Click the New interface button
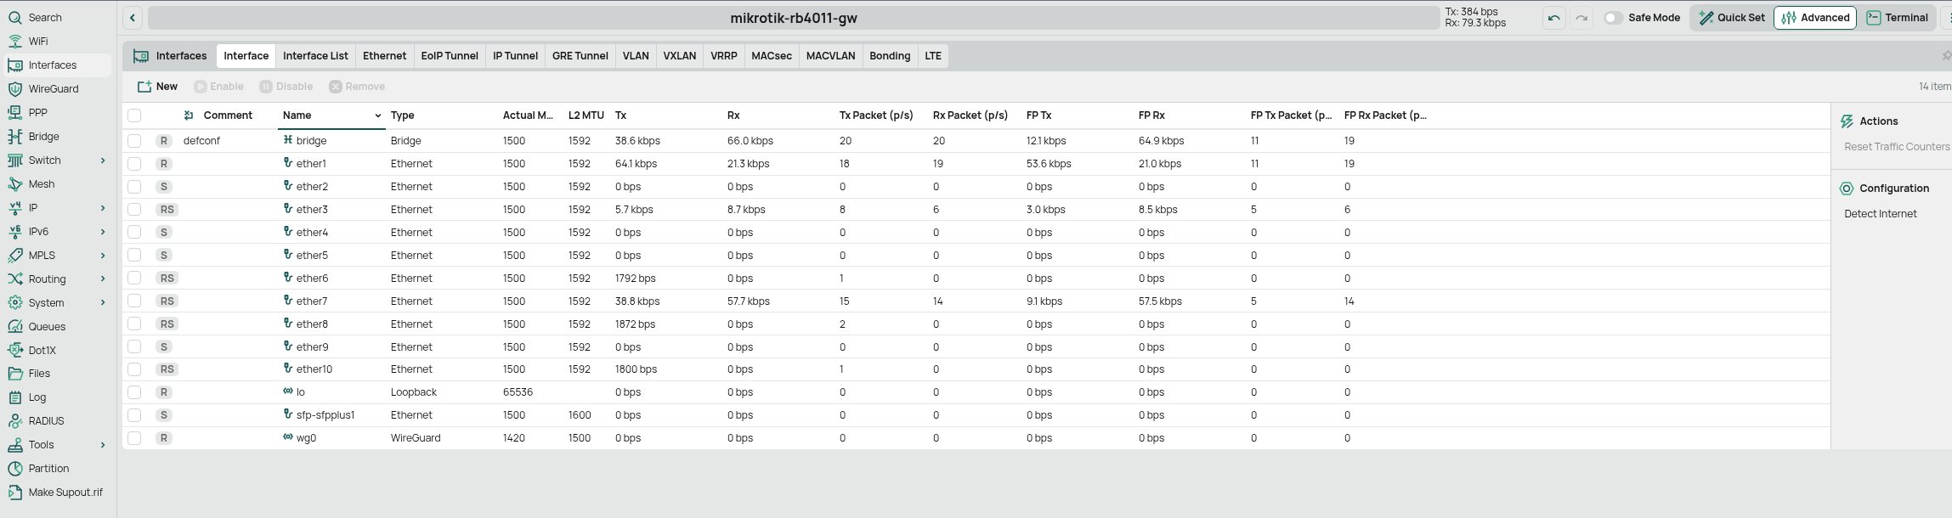The image size is (1952, 518). tap(158, 87)
